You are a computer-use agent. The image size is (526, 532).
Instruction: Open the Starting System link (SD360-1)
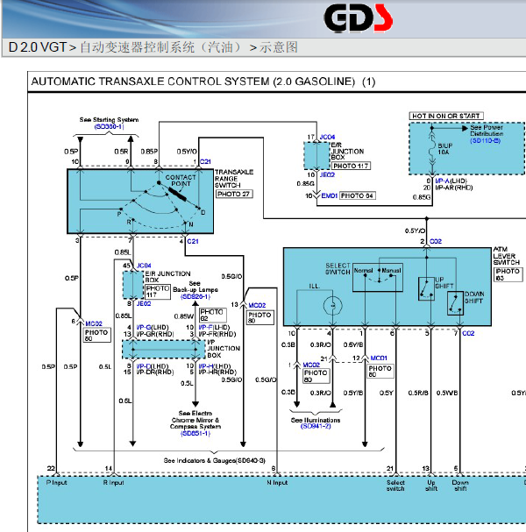tap(109, 126)
